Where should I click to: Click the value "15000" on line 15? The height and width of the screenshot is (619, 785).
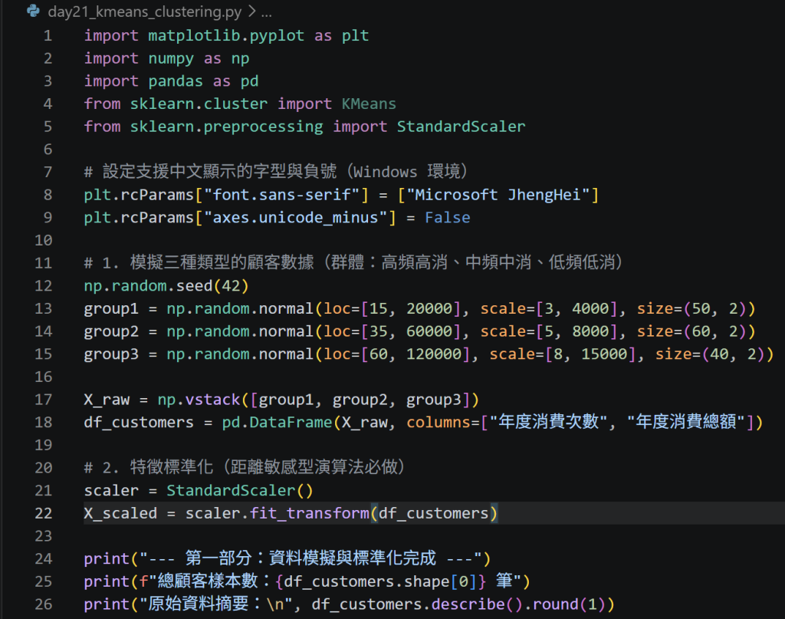[x=604, y=354]
